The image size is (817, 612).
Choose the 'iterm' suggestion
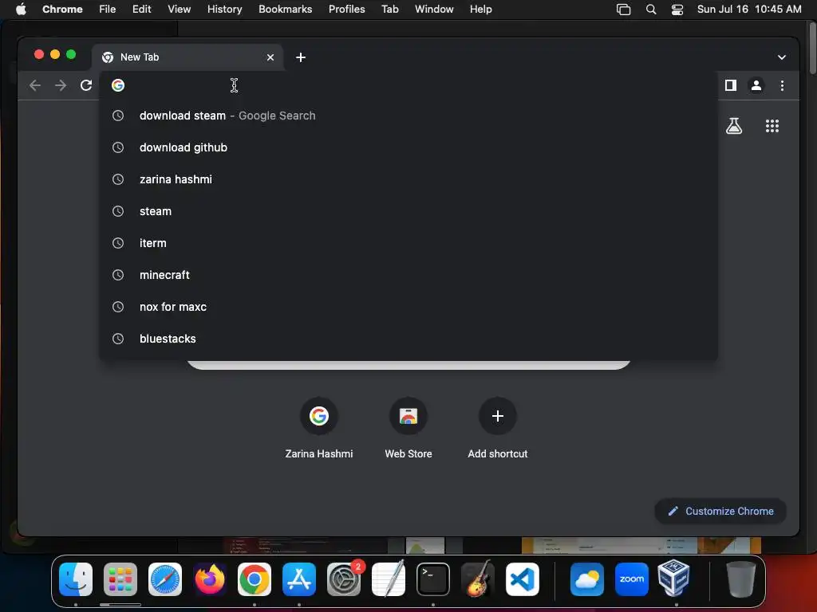[408, 243]
